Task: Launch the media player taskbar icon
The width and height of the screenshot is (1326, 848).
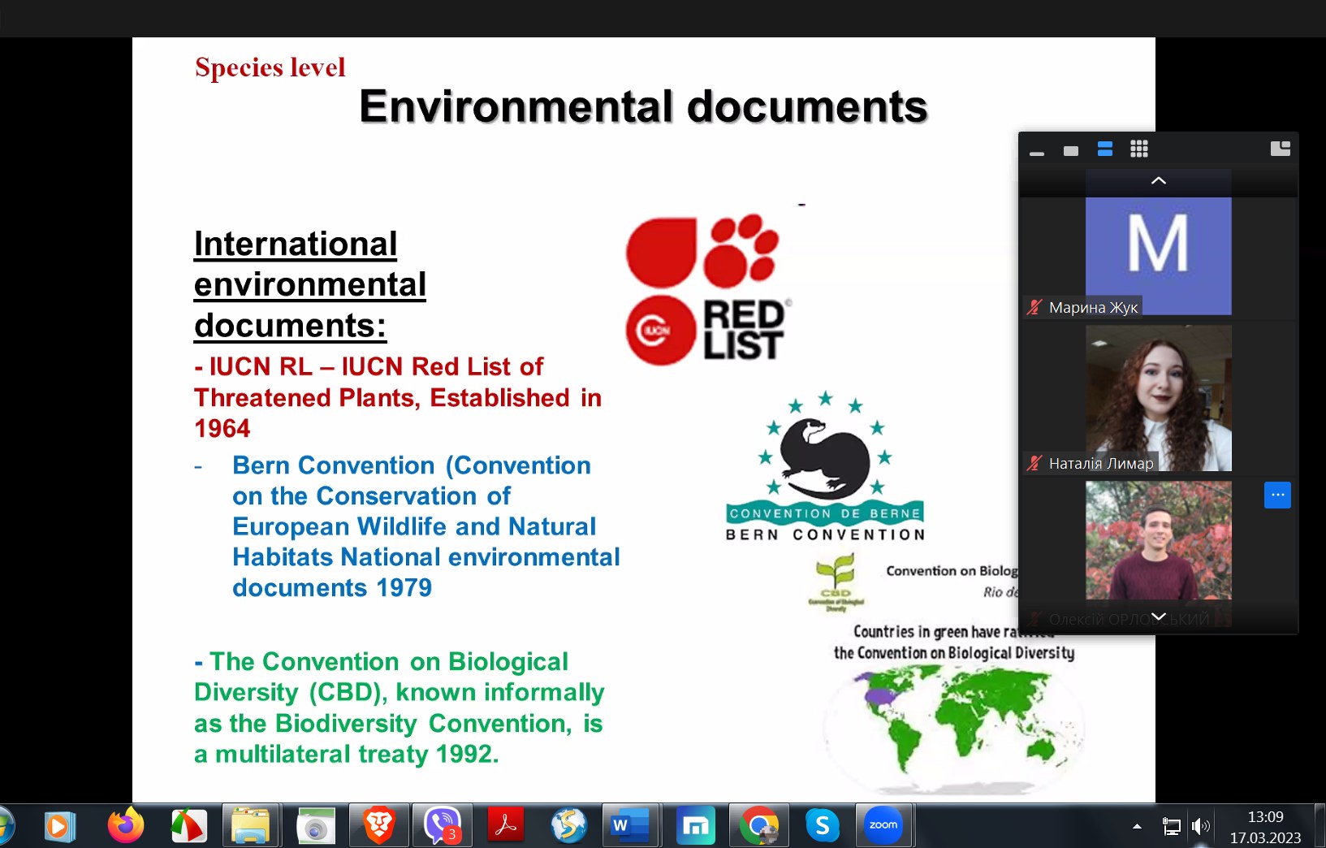Action: [x=59, y=827]
